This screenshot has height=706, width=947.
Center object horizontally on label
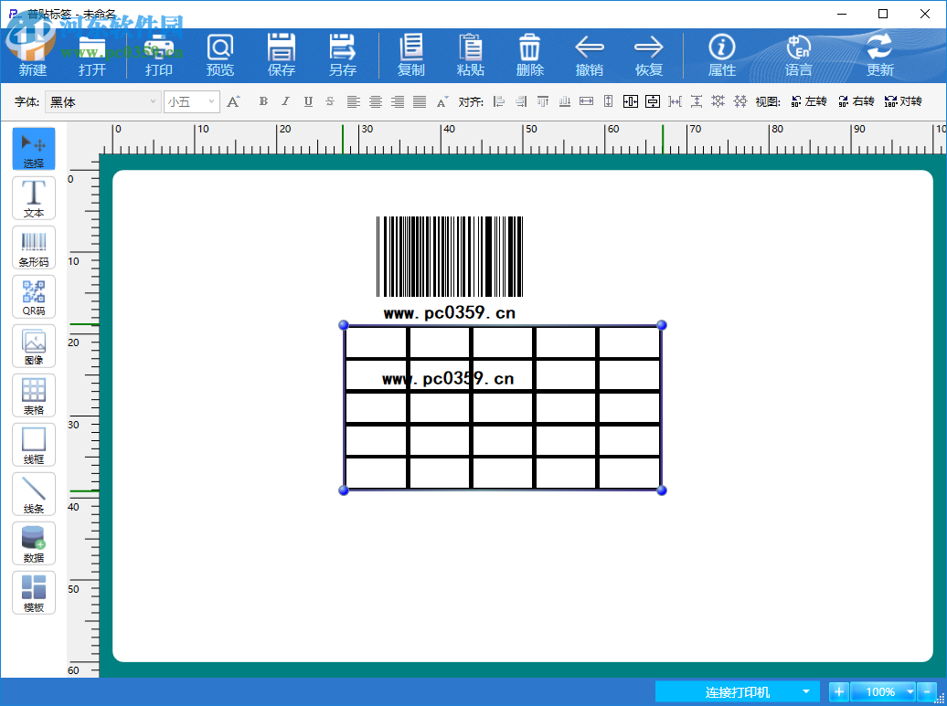point(631,101)
